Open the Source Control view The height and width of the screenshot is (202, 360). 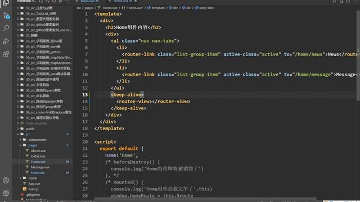coord(6,16)
